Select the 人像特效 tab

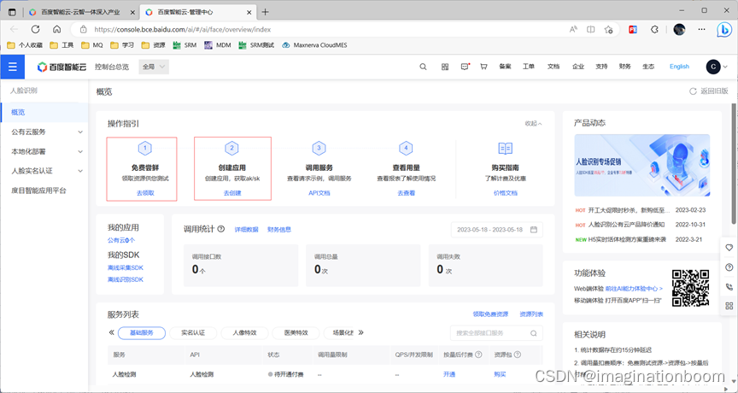[x=244, y=332]
